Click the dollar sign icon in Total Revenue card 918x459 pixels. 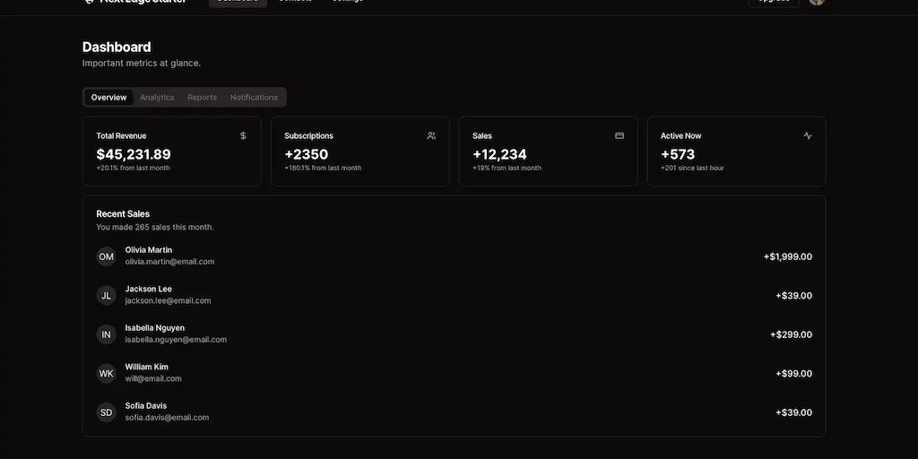(x=243, y=136)
